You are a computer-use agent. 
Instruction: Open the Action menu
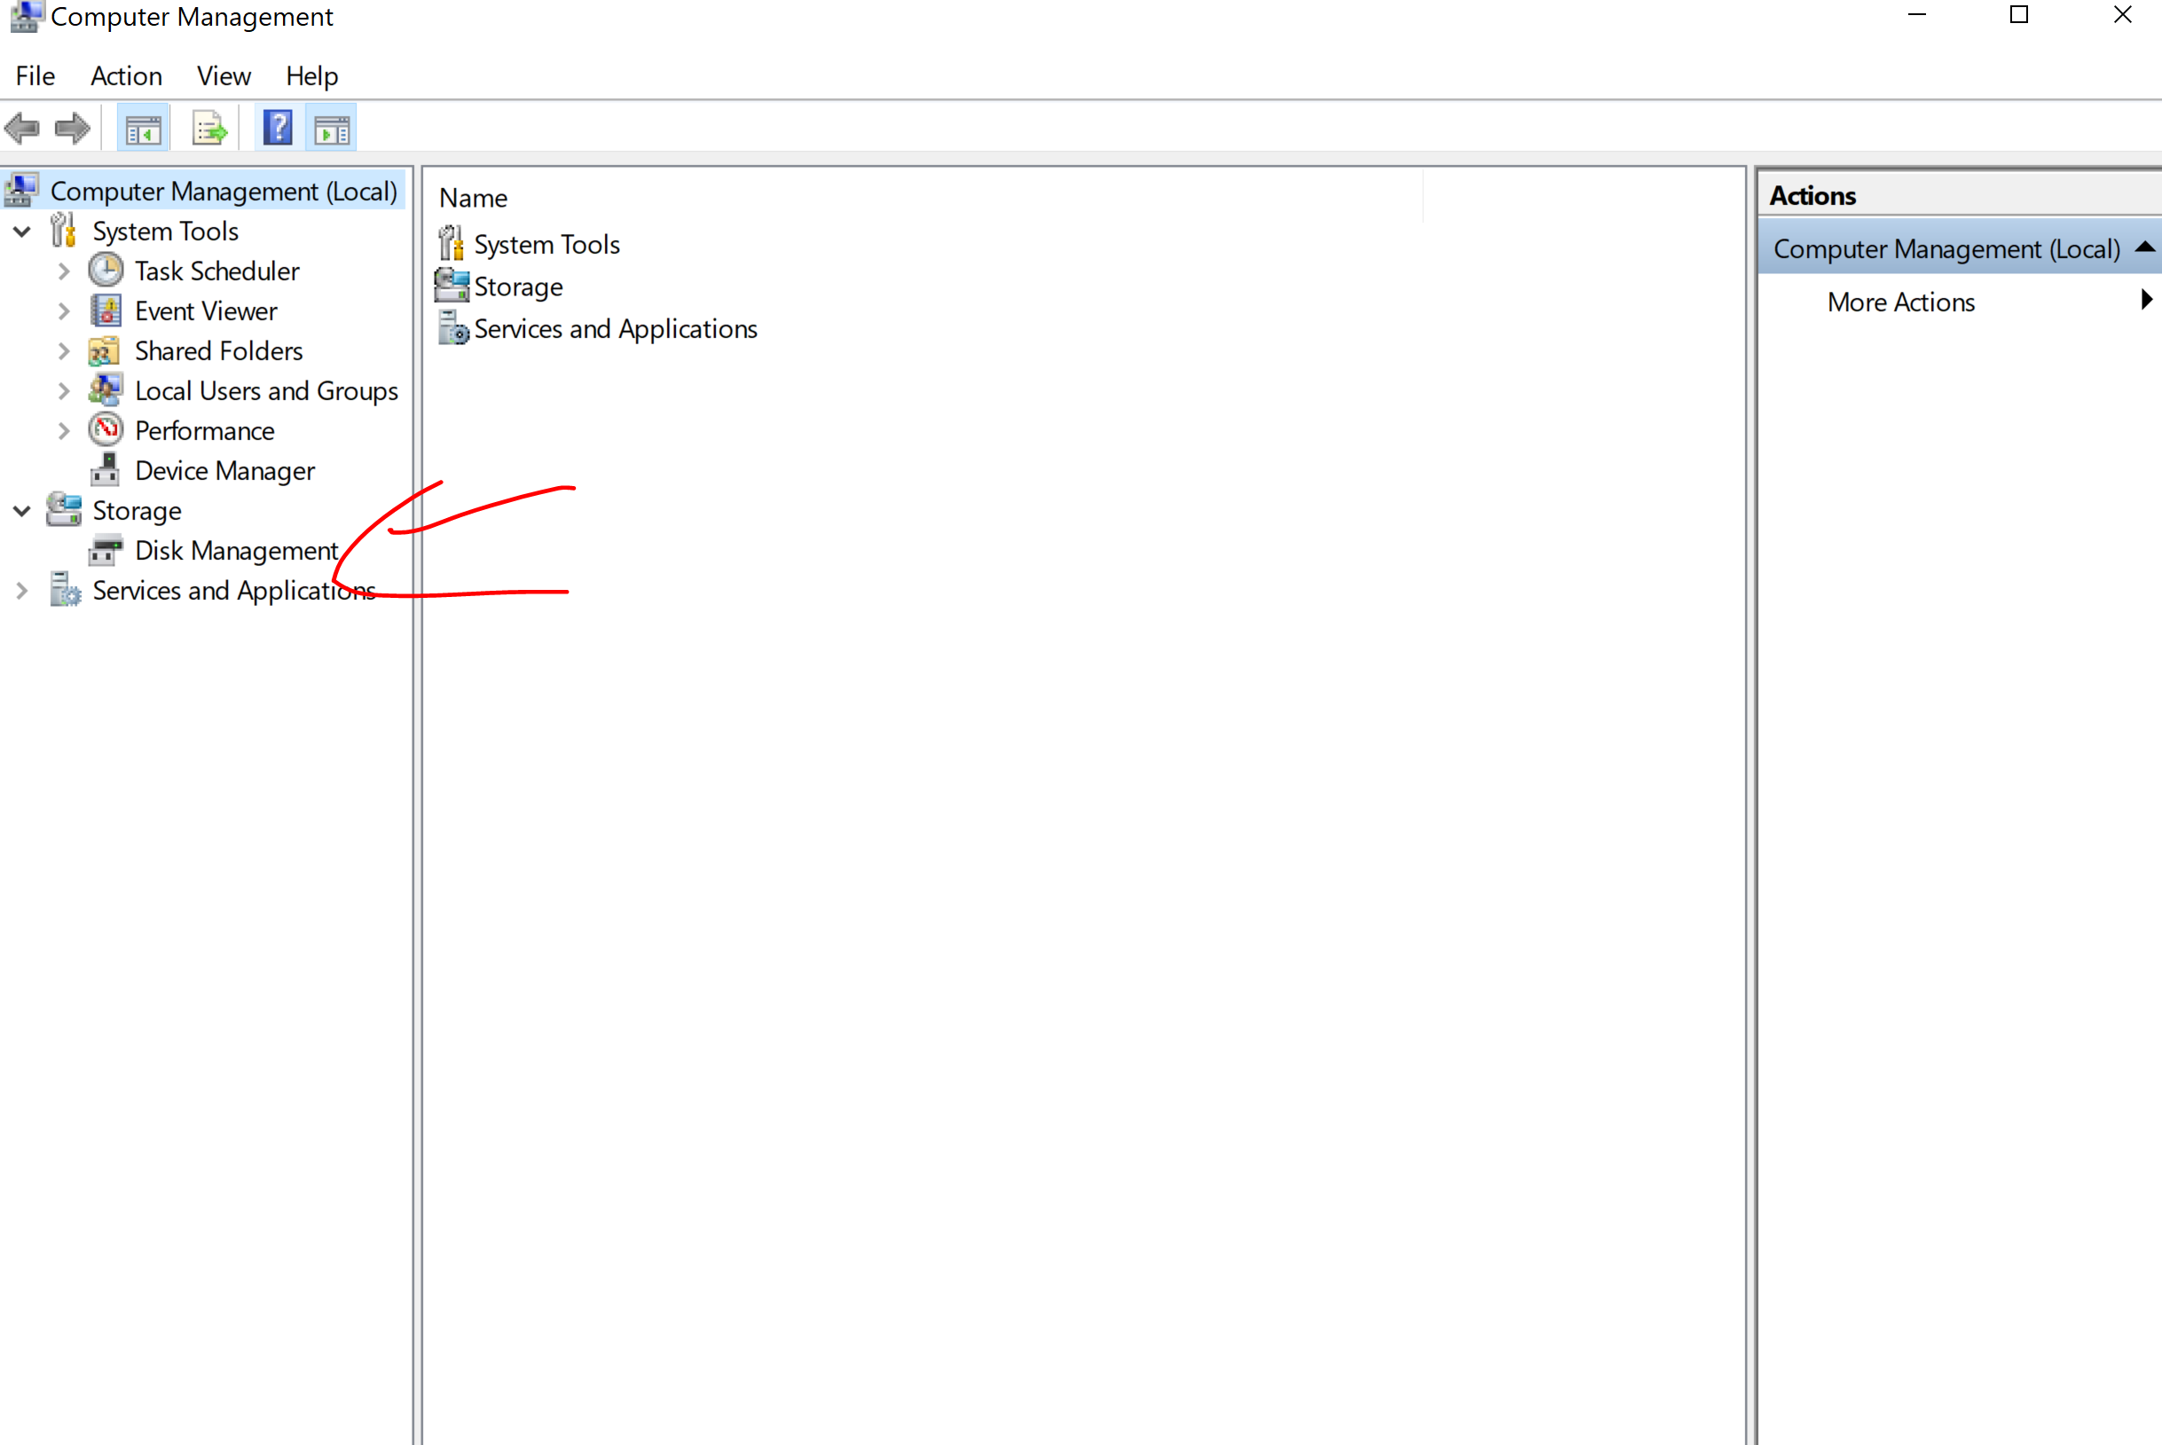coord(126,75)
